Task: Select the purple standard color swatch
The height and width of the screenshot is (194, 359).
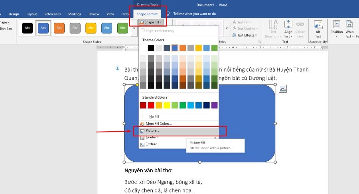Action: click(x=214, y=105)
